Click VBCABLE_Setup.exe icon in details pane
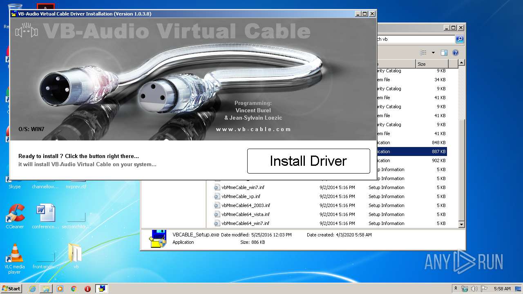This screenshot has width=523, height=294. click(157, 239)
